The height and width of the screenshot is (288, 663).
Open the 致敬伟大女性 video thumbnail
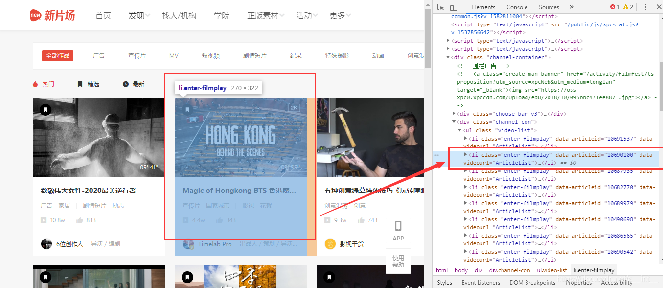point(99,138)
